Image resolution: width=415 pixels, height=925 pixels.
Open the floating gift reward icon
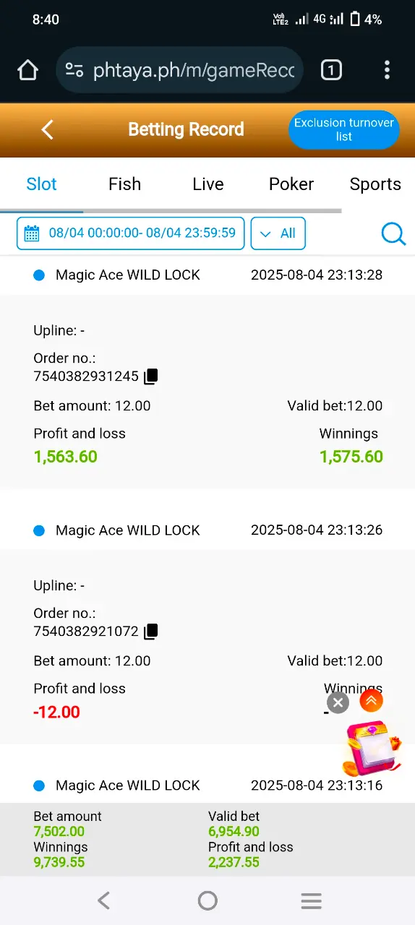coord(371,748)
